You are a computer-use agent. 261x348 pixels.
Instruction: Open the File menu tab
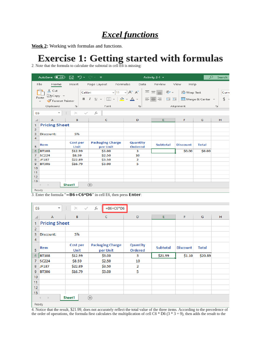point(39,84)
